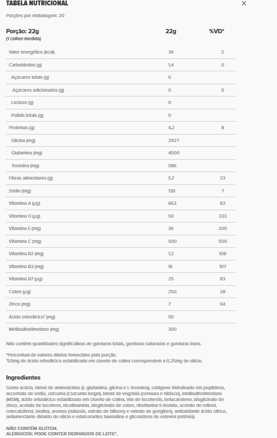Click the Porções por embalagem: 20 text
The height and width of the screenshot is (438, 277).
(x=35, y=16)
